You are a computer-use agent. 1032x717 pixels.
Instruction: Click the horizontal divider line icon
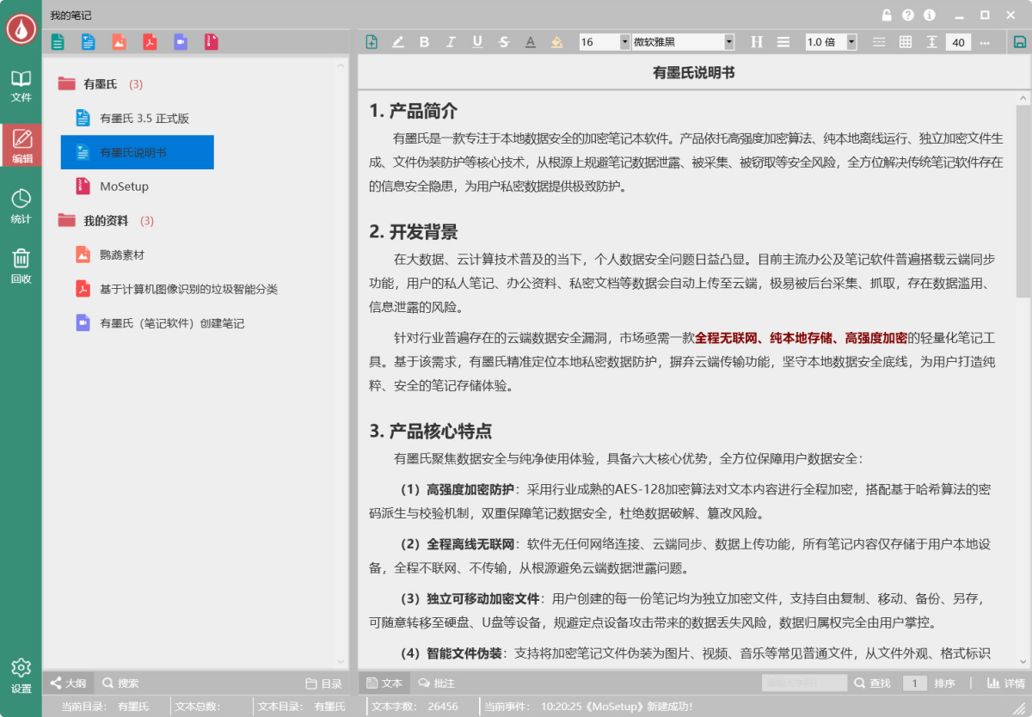pyautogui.click(x=879, y=41)
